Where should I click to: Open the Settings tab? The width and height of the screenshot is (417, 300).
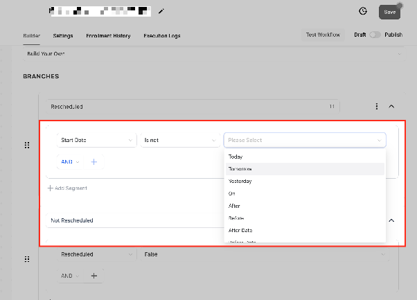[x=63, y=35]
